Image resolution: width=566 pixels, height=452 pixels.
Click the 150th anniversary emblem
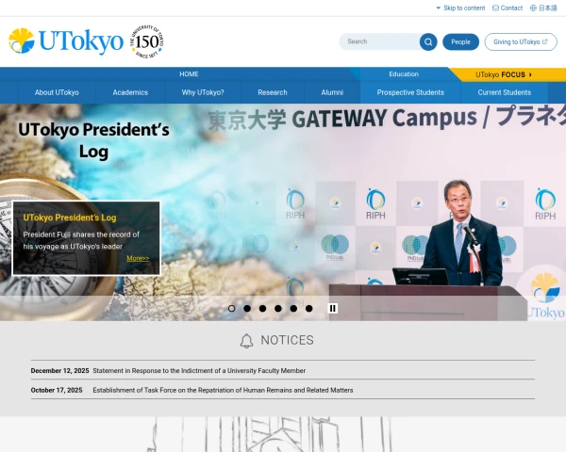[x=146, y=41]
